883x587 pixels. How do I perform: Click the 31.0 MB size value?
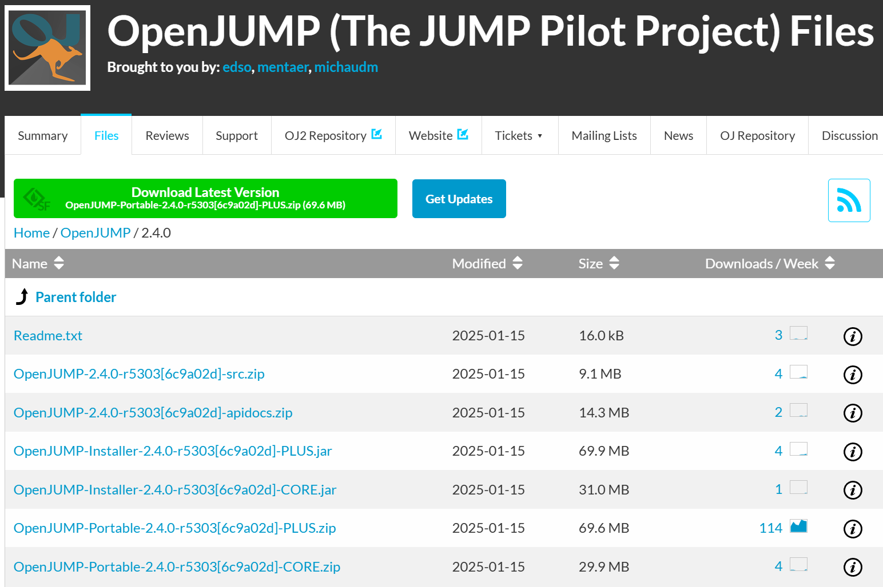tap(604, 490)
